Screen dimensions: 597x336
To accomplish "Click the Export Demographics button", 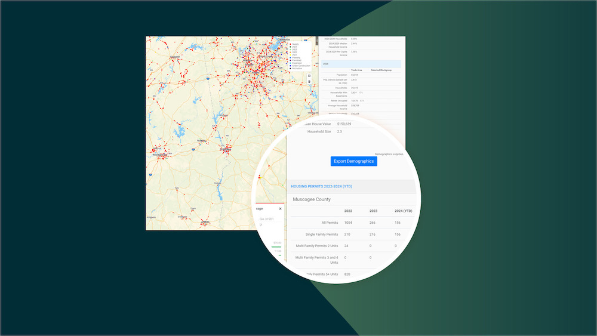I will pyautogui.click(x=353, y=161).
